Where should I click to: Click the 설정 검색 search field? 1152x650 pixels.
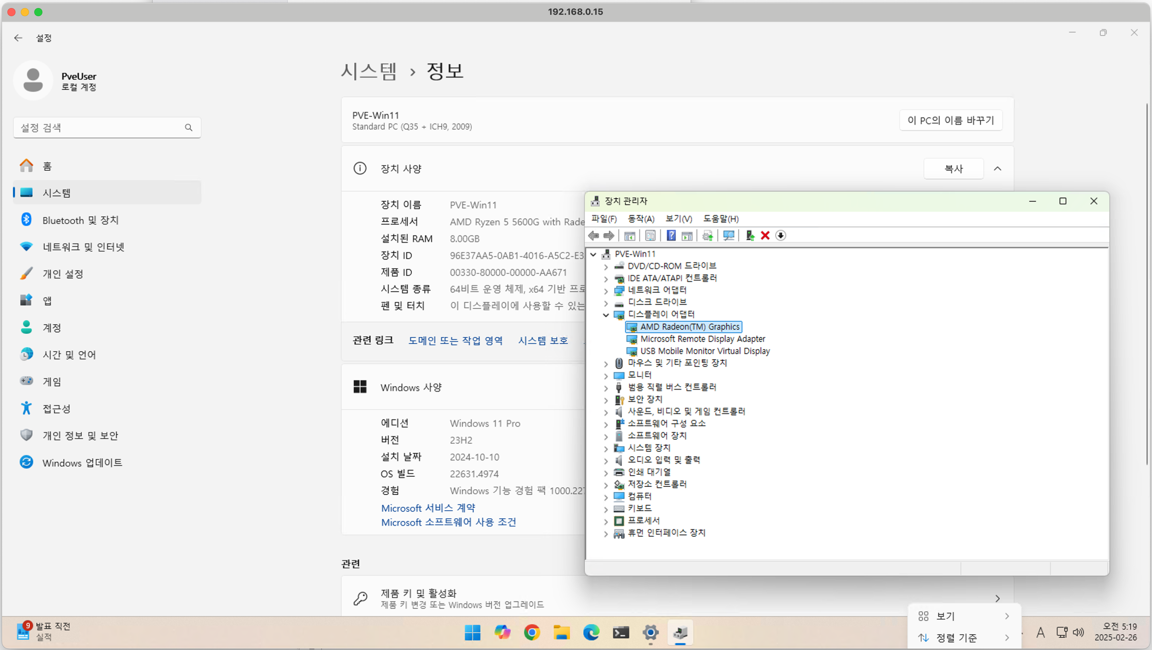(x=107, y=128)
